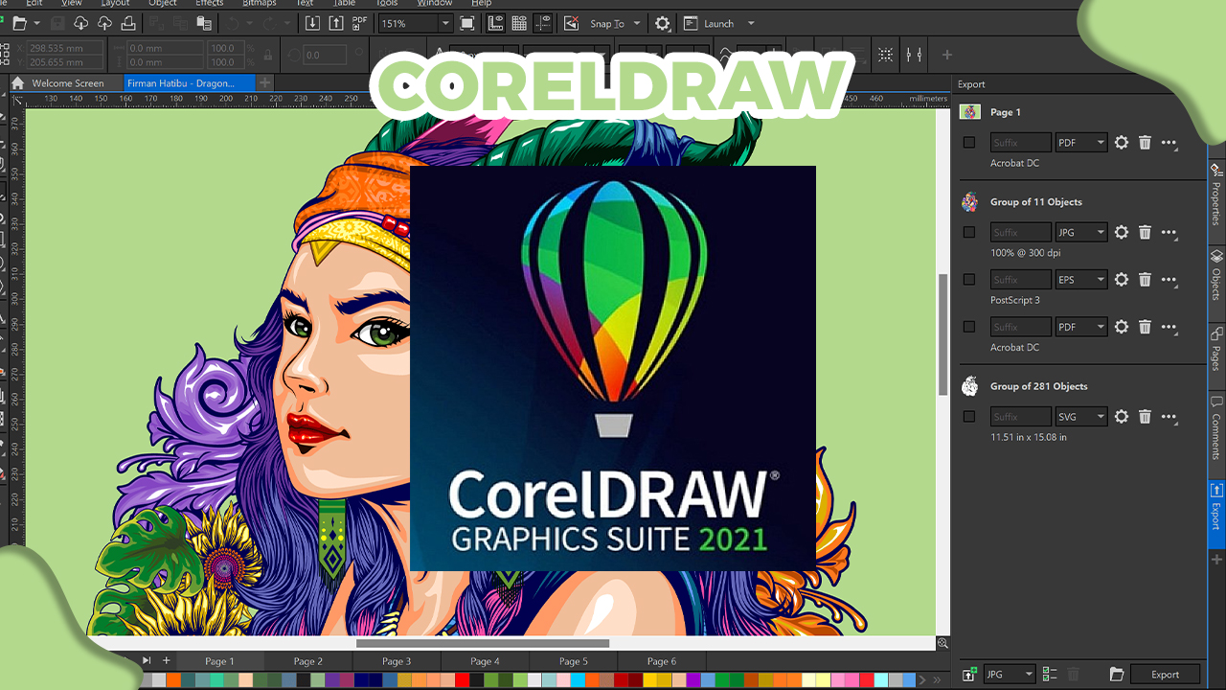Screen dimensions: 1226x690
Task: Delete the EPS PostScript 3 export entry
Action: tap(1145, 280)
